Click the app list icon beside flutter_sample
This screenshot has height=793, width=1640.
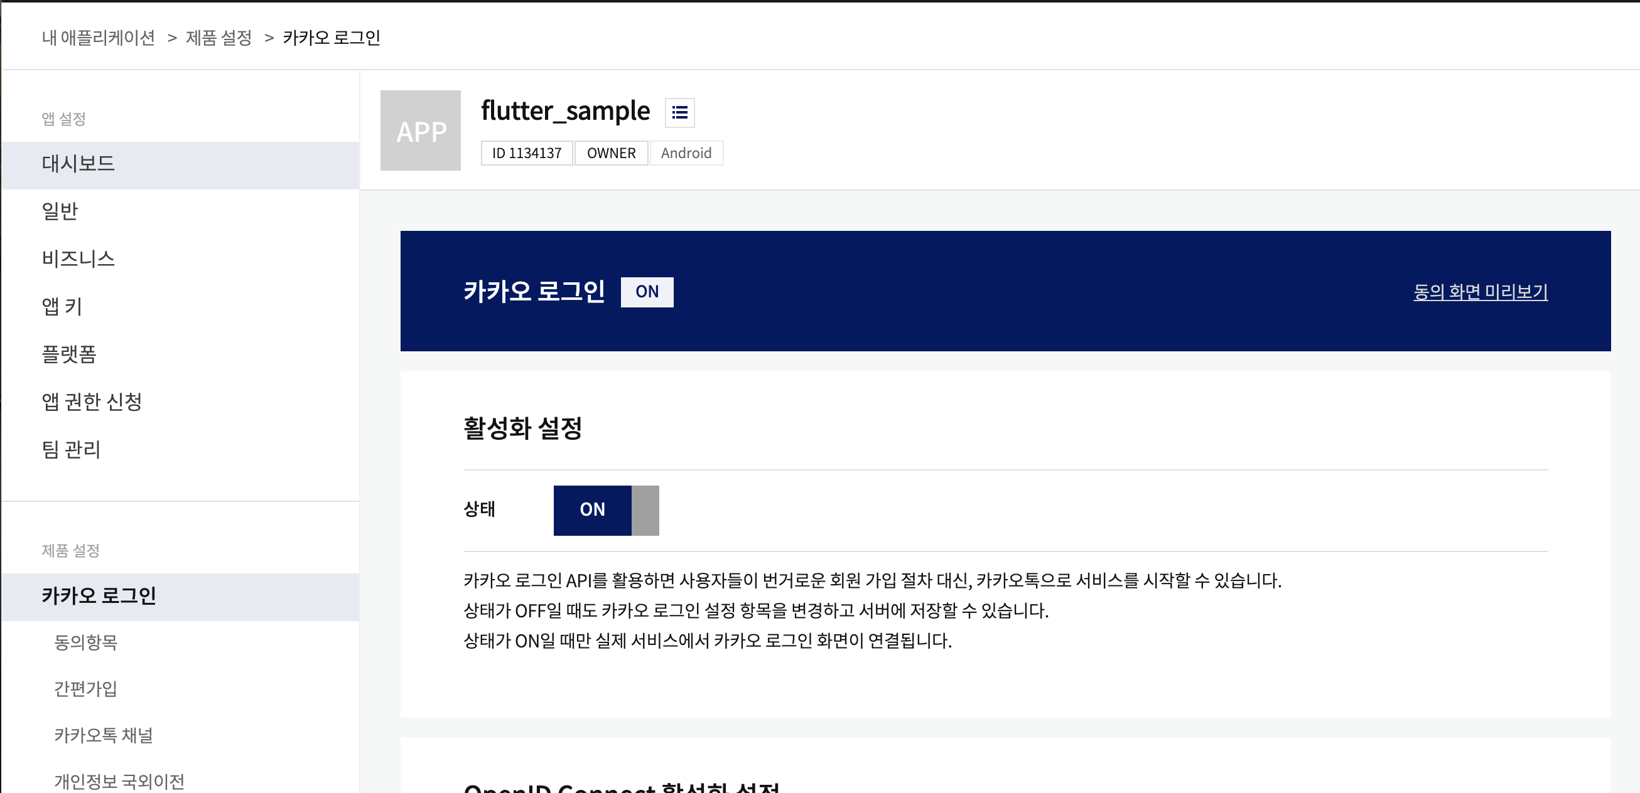679,112
